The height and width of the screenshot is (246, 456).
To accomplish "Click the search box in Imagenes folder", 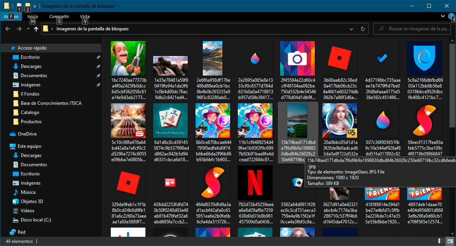I will pos(414,29).
